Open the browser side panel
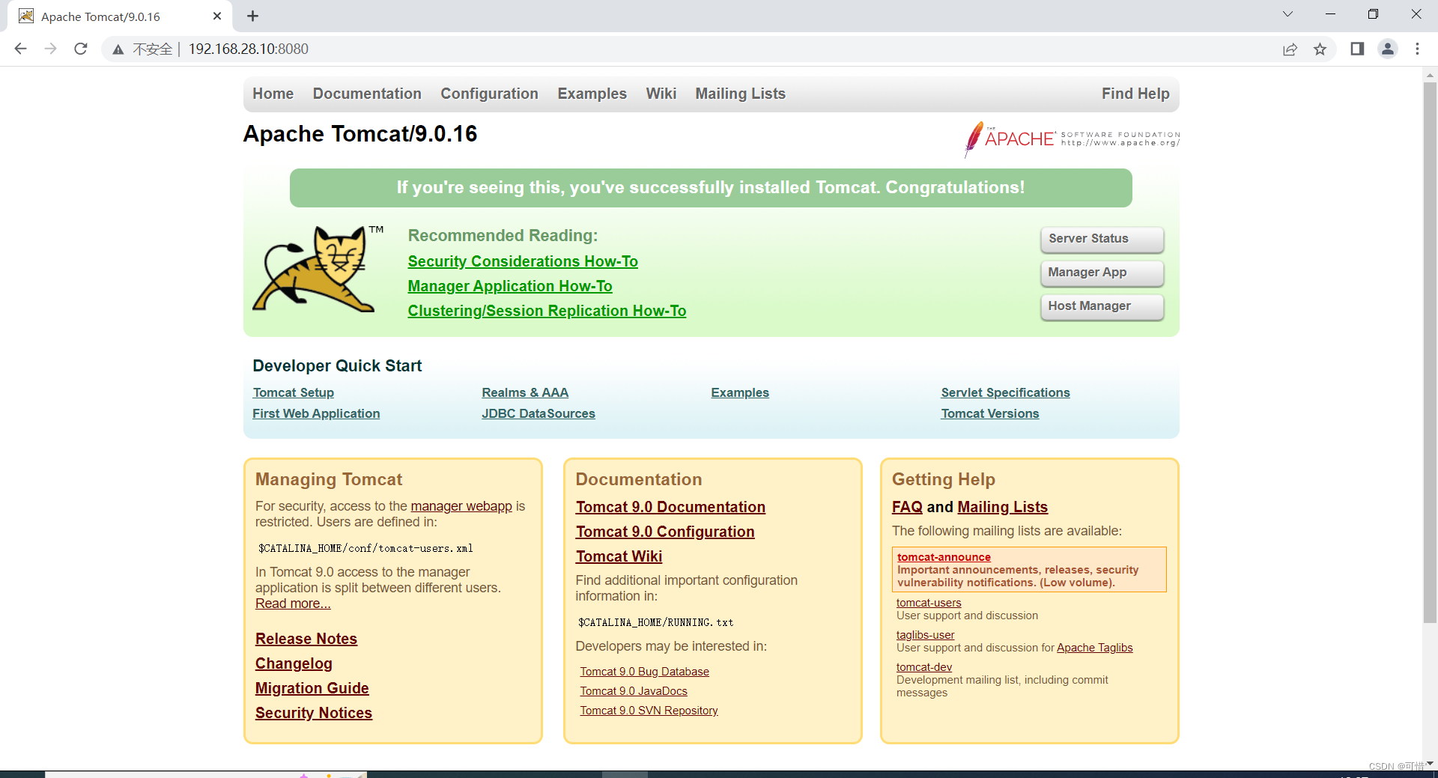Image resolution: width=1438 pixels, height=778 pixels. [1357, 49]
